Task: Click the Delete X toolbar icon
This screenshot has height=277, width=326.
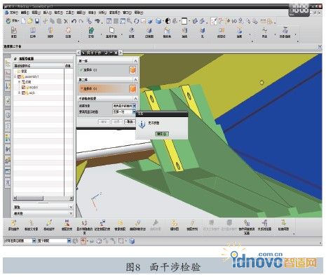Action: (x=66, y=21)
